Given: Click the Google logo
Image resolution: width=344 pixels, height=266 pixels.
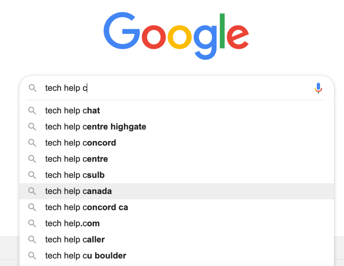Looking at the screenshot, I should (x=176, y=36).
